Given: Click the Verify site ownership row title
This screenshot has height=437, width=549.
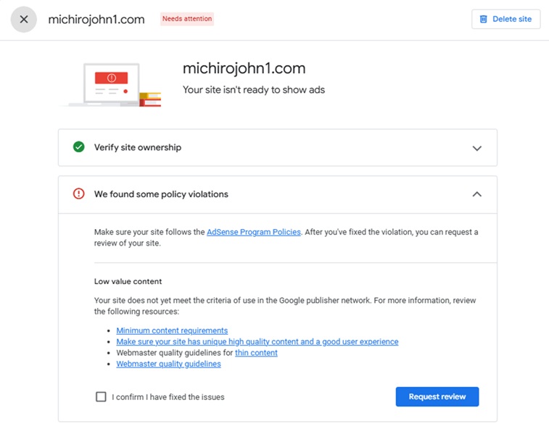Looking at the screenshot, I should pyautogui.click(x=138, y=148).
